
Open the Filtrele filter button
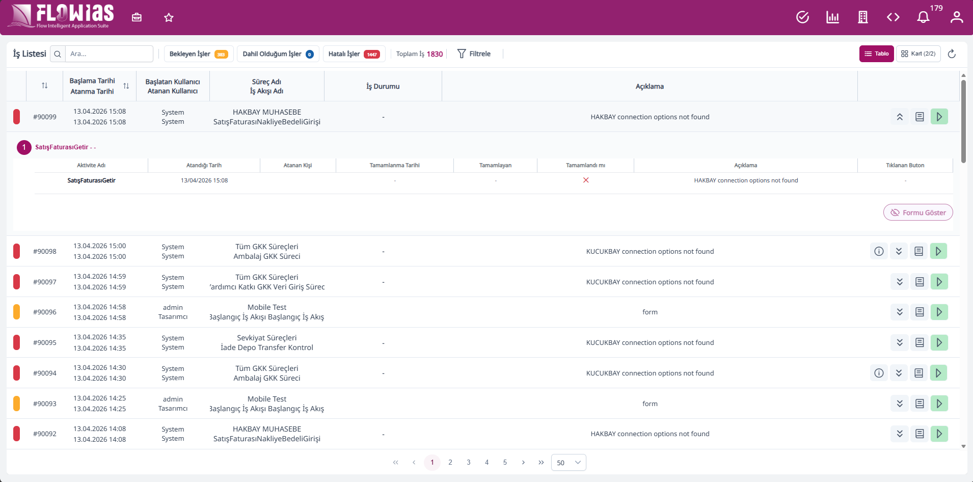coord(474,53)
